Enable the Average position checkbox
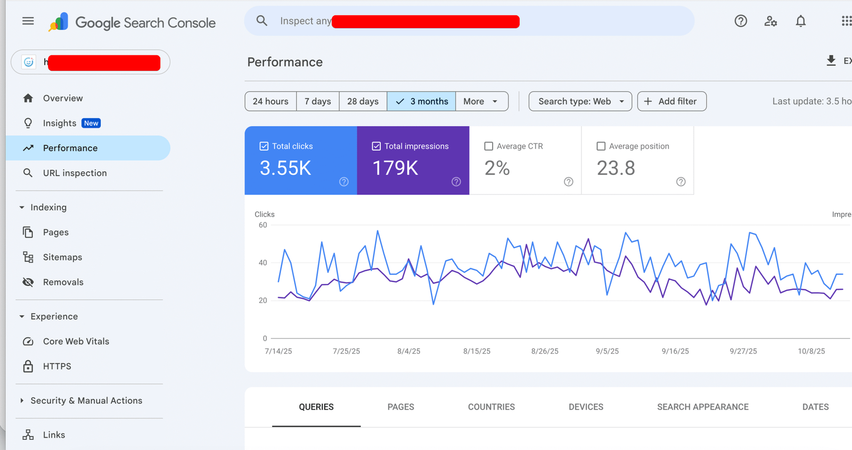This screenshot has height=450, width=852. tap(601, 146)
